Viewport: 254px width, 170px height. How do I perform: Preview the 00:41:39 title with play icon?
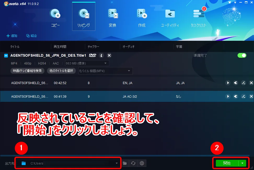[228, 97]
